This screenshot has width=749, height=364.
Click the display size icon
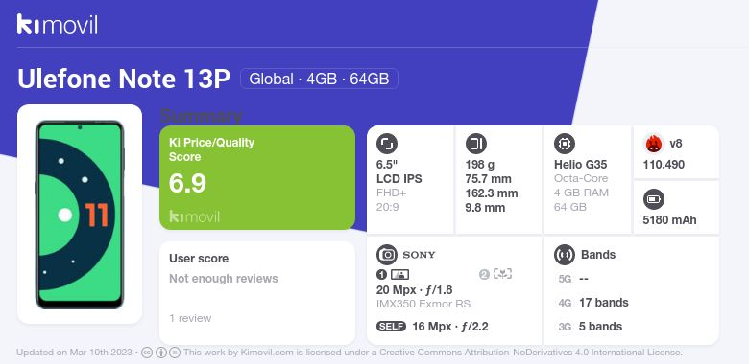pos(387,144)
